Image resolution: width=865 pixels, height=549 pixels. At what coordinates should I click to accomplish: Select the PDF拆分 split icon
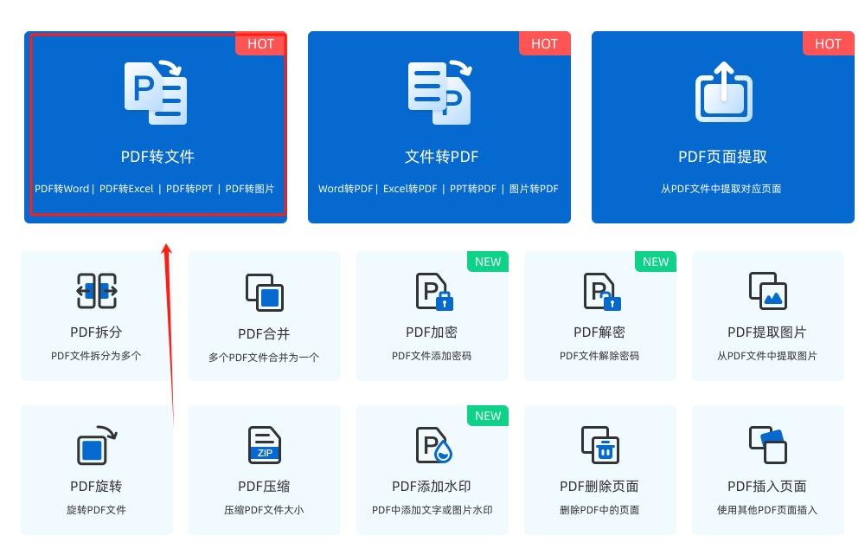pos(96,291)
